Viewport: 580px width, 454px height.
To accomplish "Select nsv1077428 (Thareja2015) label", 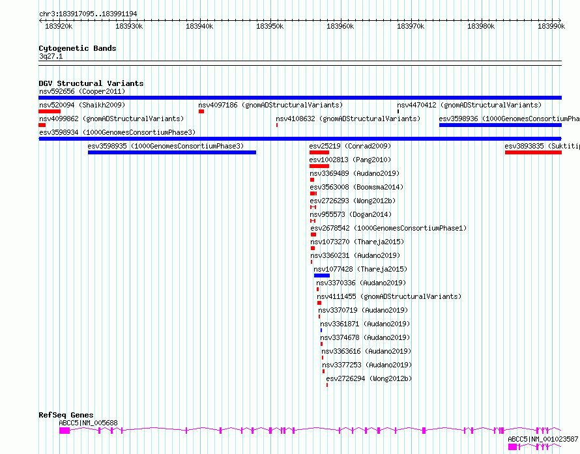I will (360, 269).
